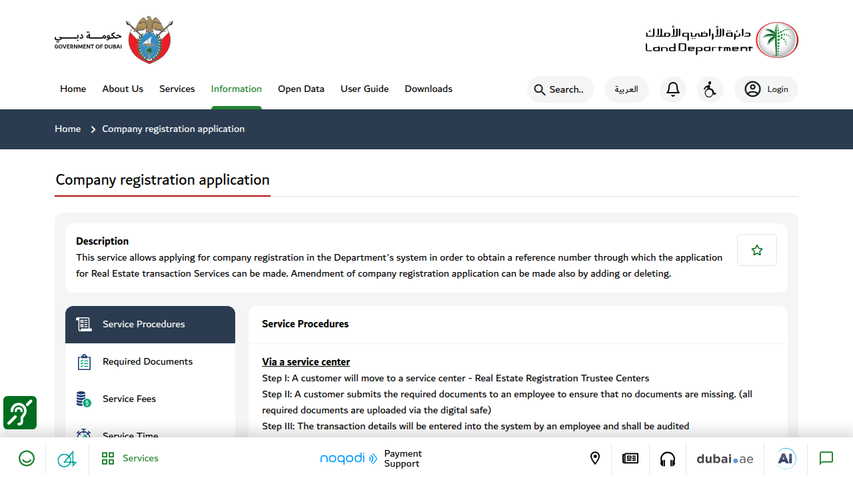
Task: Add service to favorites with star icon
Action: coord(757,250)
